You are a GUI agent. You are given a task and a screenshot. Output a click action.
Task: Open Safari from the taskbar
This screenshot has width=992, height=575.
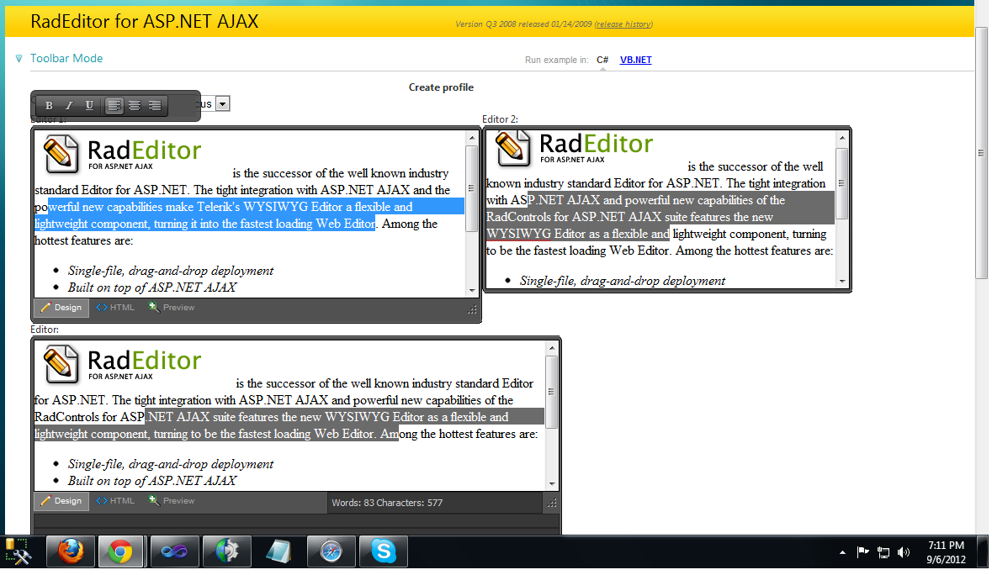pos(331,552)
